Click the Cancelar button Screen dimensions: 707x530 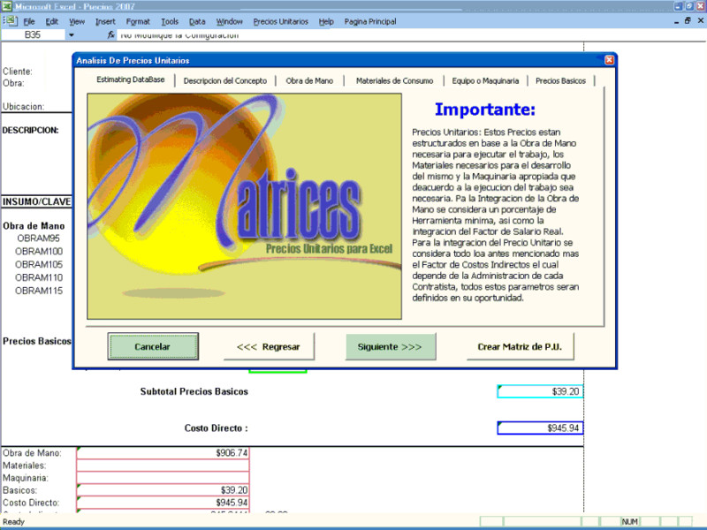click(x=153, y=346)
